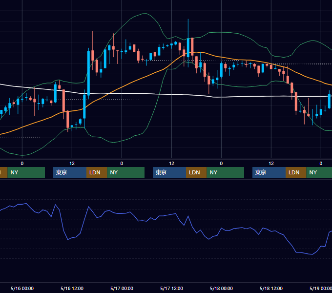The width and height of the screenshot is (332, 293).
Task: Click the 5/18 LDN session block
Action: 296,172
